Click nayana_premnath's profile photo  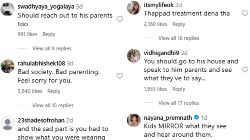point(134,120)
